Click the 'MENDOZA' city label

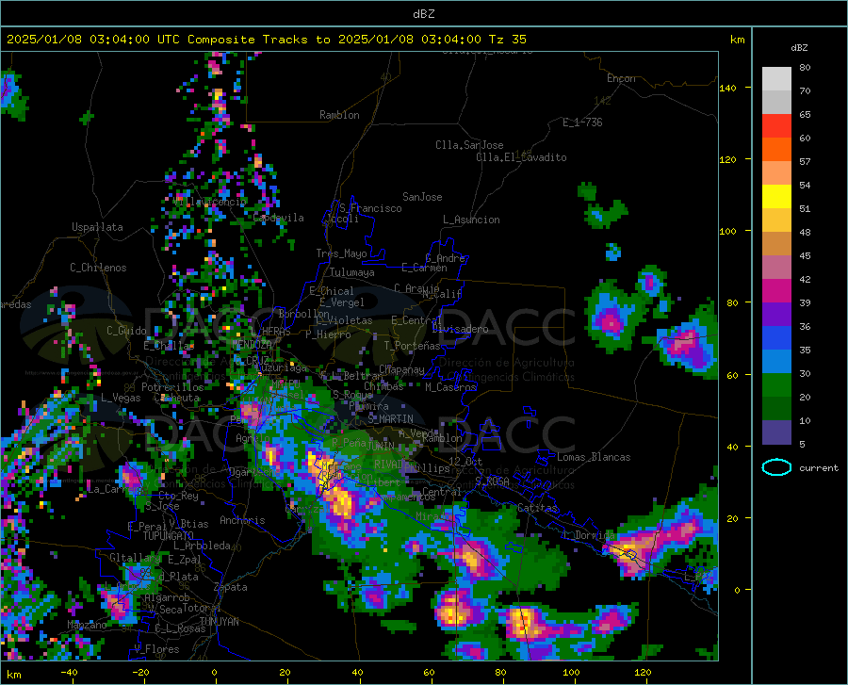pyautogui.click(x=252, y=344)
